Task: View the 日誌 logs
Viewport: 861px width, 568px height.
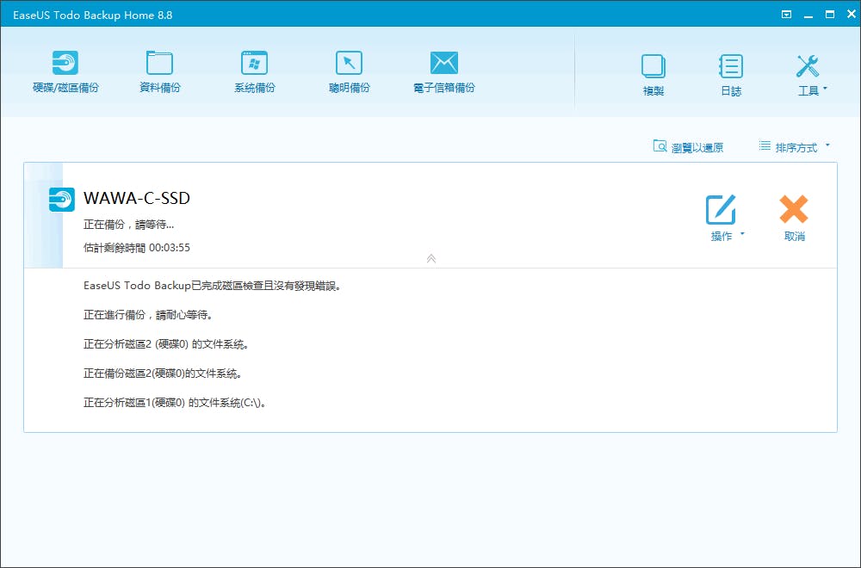Action: [731, 75]
